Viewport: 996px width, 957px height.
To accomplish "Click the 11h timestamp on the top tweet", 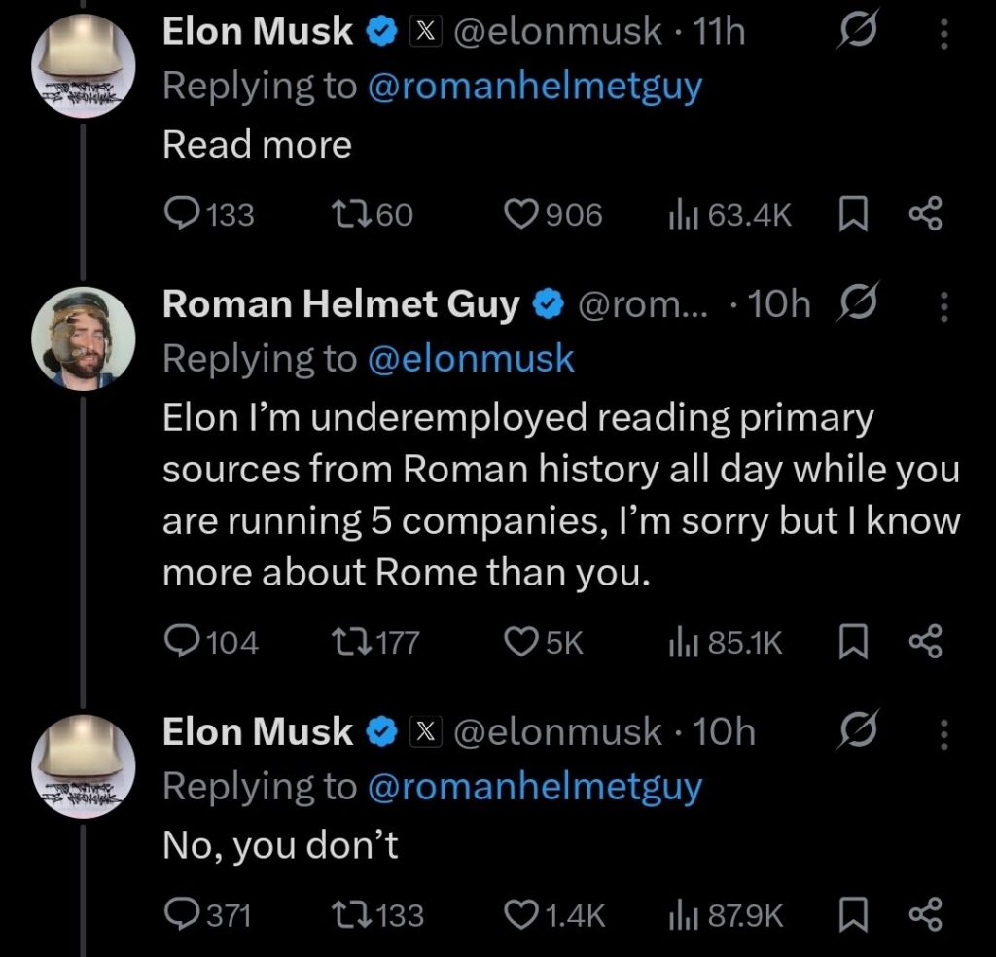I will click(x=715, y=30).
